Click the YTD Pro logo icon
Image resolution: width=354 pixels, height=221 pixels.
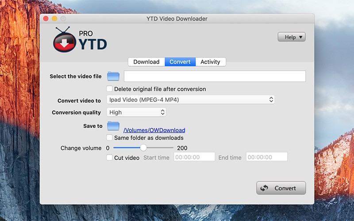[x=65, y=40]
